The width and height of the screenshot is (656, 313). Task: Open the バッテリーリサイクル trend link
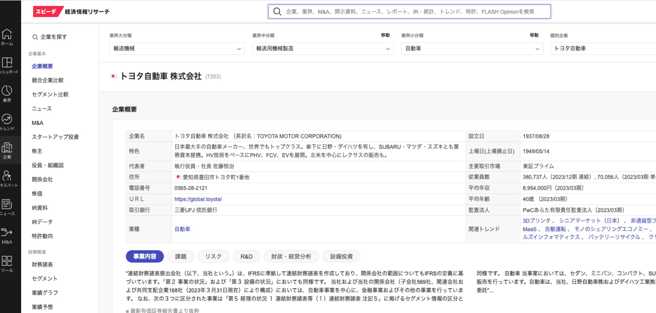[x=614, y=237]
